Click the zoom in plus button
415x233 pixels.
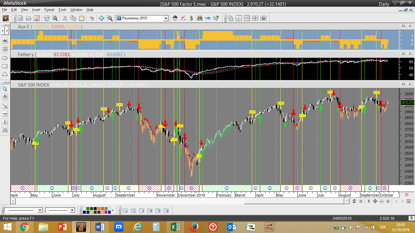click(x=388, y=201)
